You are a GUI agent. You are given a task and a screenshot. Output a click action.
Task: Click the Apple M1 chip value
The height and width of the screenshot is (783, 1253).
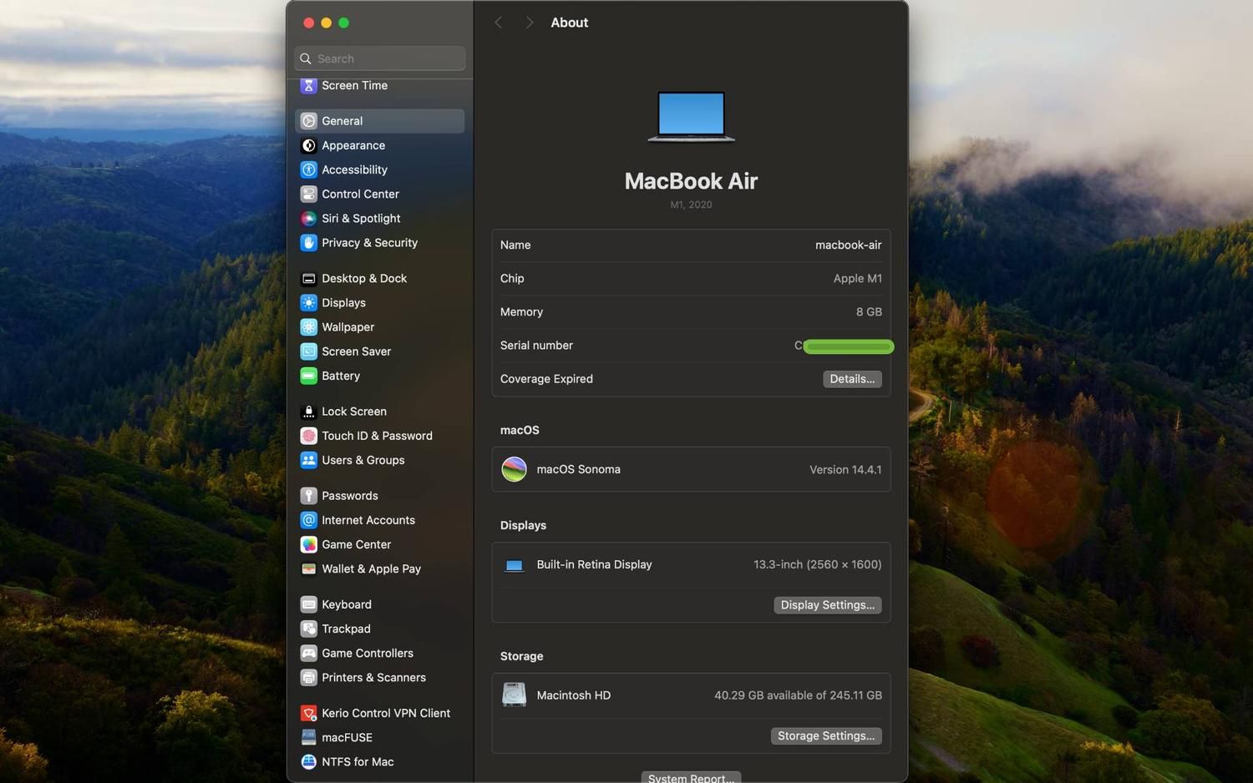[x=857, y=279]
